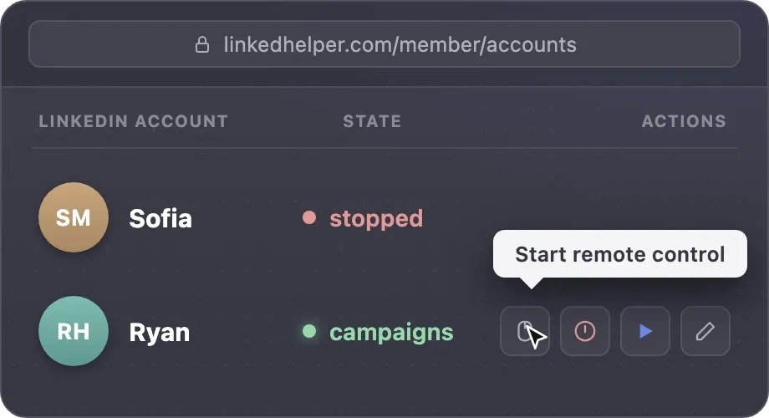Sort by LinkedIn Account column header
This screenshot has width=769, height=418.
click(134, 121)
